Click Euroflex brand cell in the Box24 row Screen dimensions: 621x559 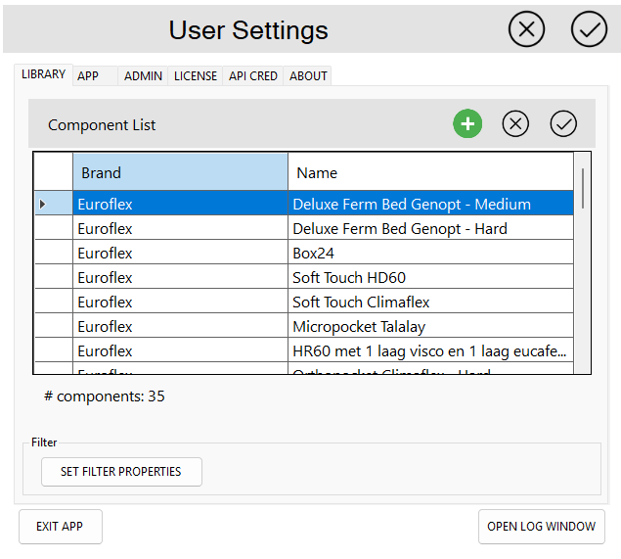point(180,253)
